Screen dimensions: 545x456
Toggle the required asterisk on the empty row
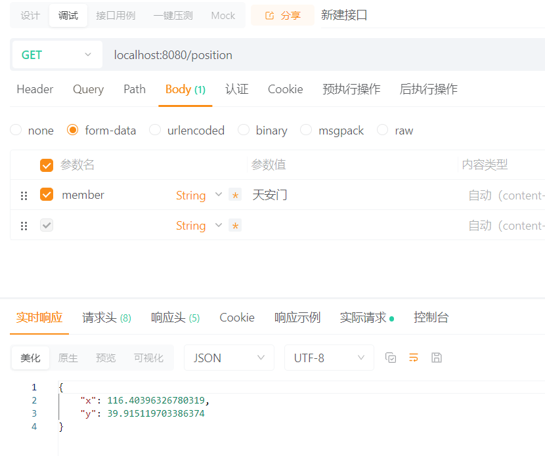tap(235, 226)
